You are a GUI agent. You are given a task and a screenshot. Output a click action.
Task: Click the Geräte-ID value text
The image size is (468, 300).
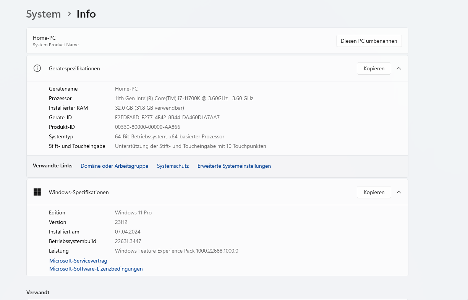coord(167,117)
